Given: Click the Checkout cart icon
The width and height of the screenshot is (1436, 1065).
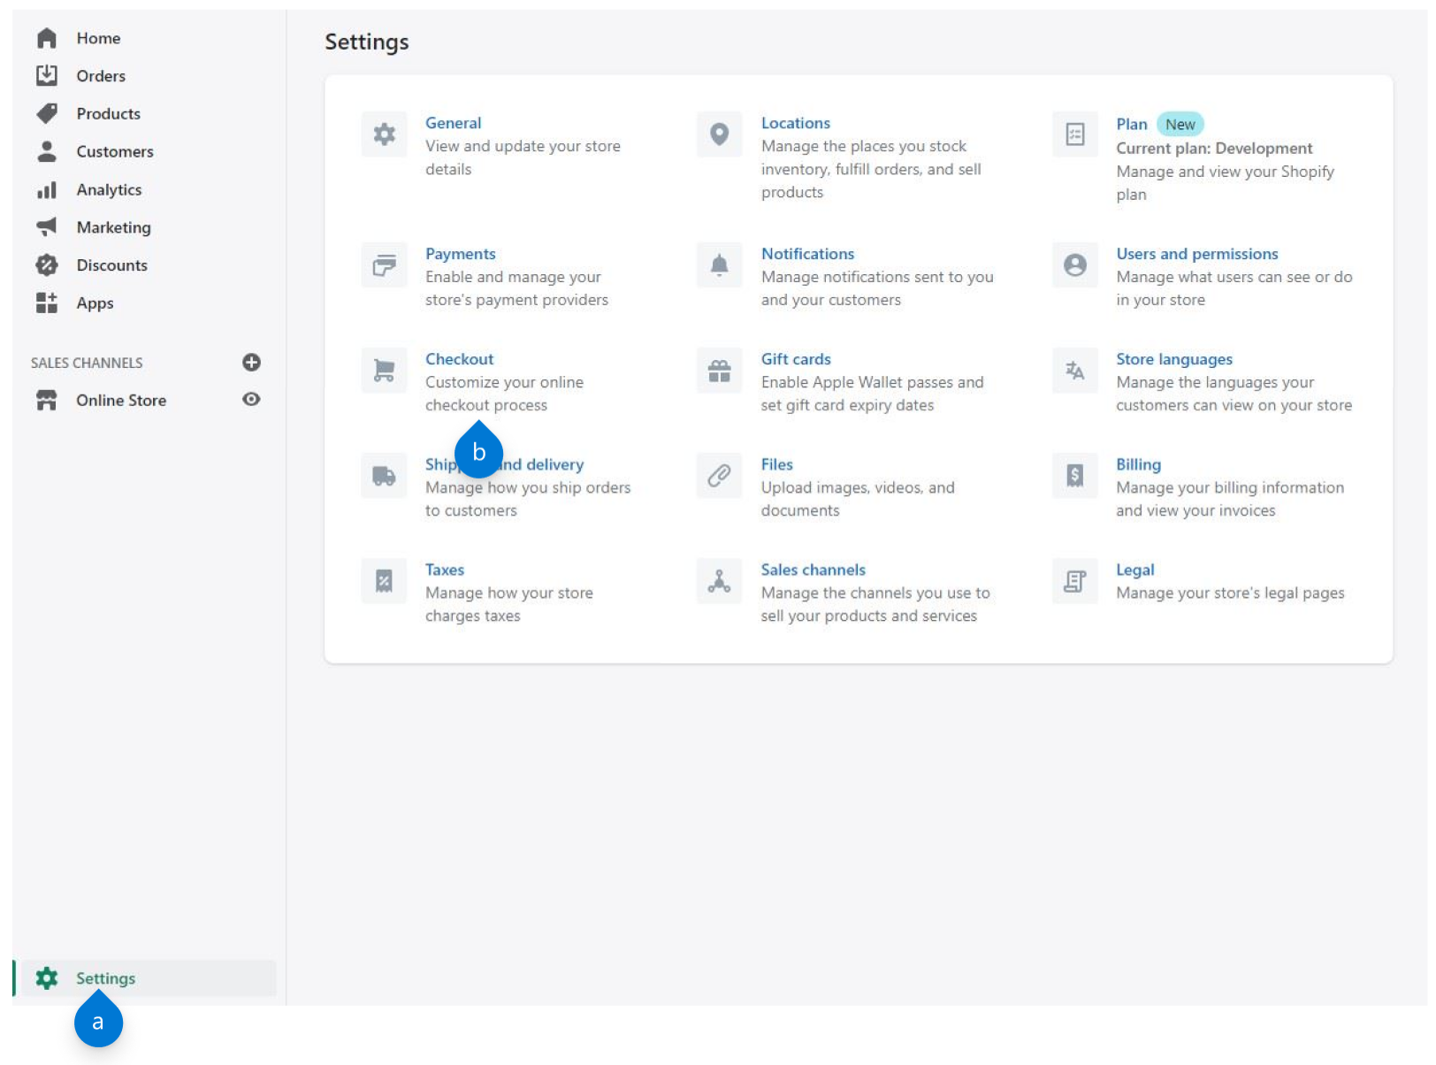Looking at the screenshot, I should point(384,371).
